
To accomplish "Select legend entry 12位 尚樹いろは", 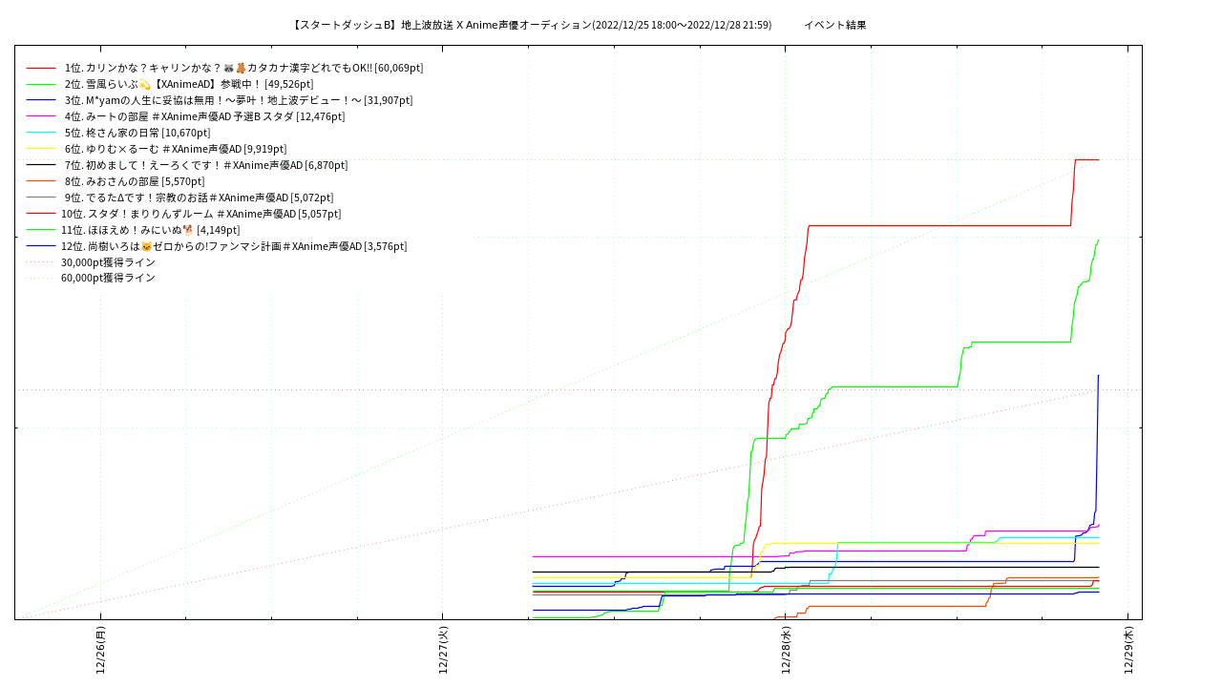I will (234, 246).
